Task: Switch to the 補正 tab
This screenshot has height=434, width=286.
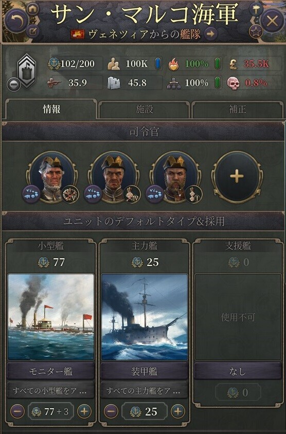Action: (x=237, y=110)
